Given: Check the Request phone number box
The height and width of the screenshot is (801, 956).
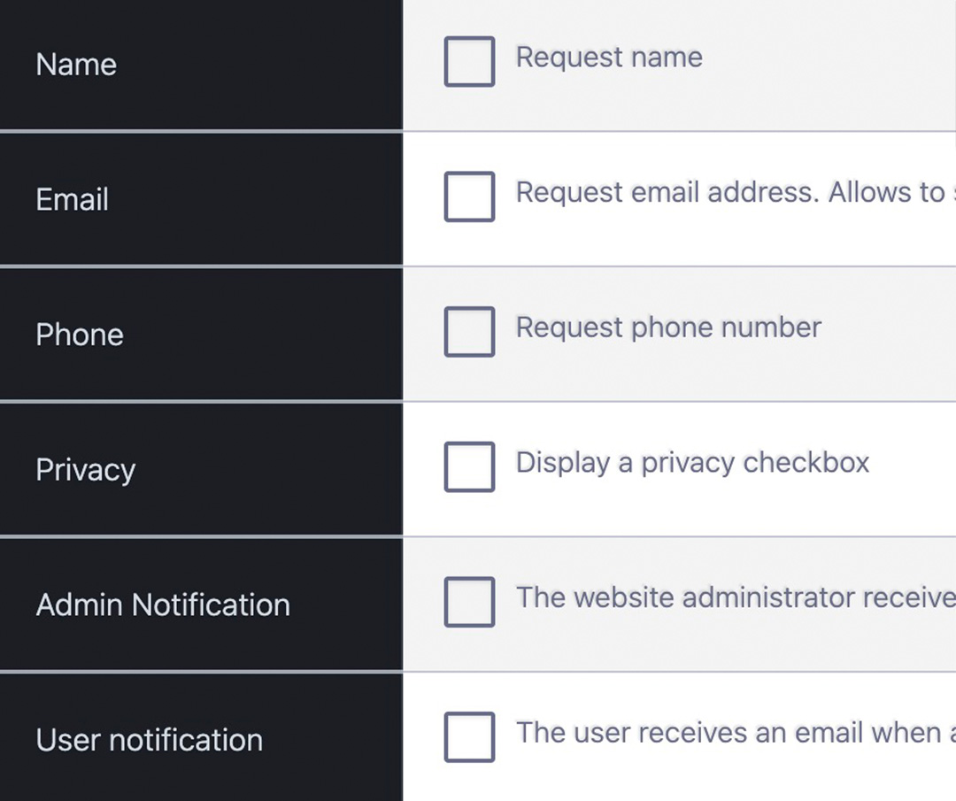Looking at the screenshot, I should click(x=469, y=332).
